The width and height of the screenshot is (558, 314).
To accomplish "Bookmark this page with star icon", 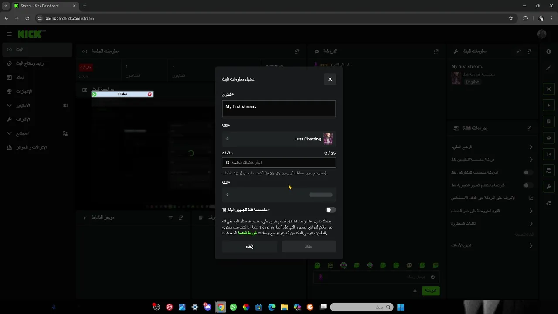I will 511,18.
